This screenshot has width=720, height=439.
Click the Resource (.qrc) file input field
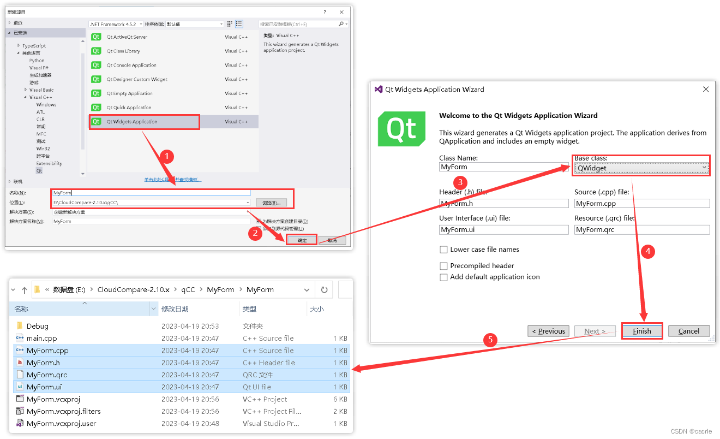point(642,229)
